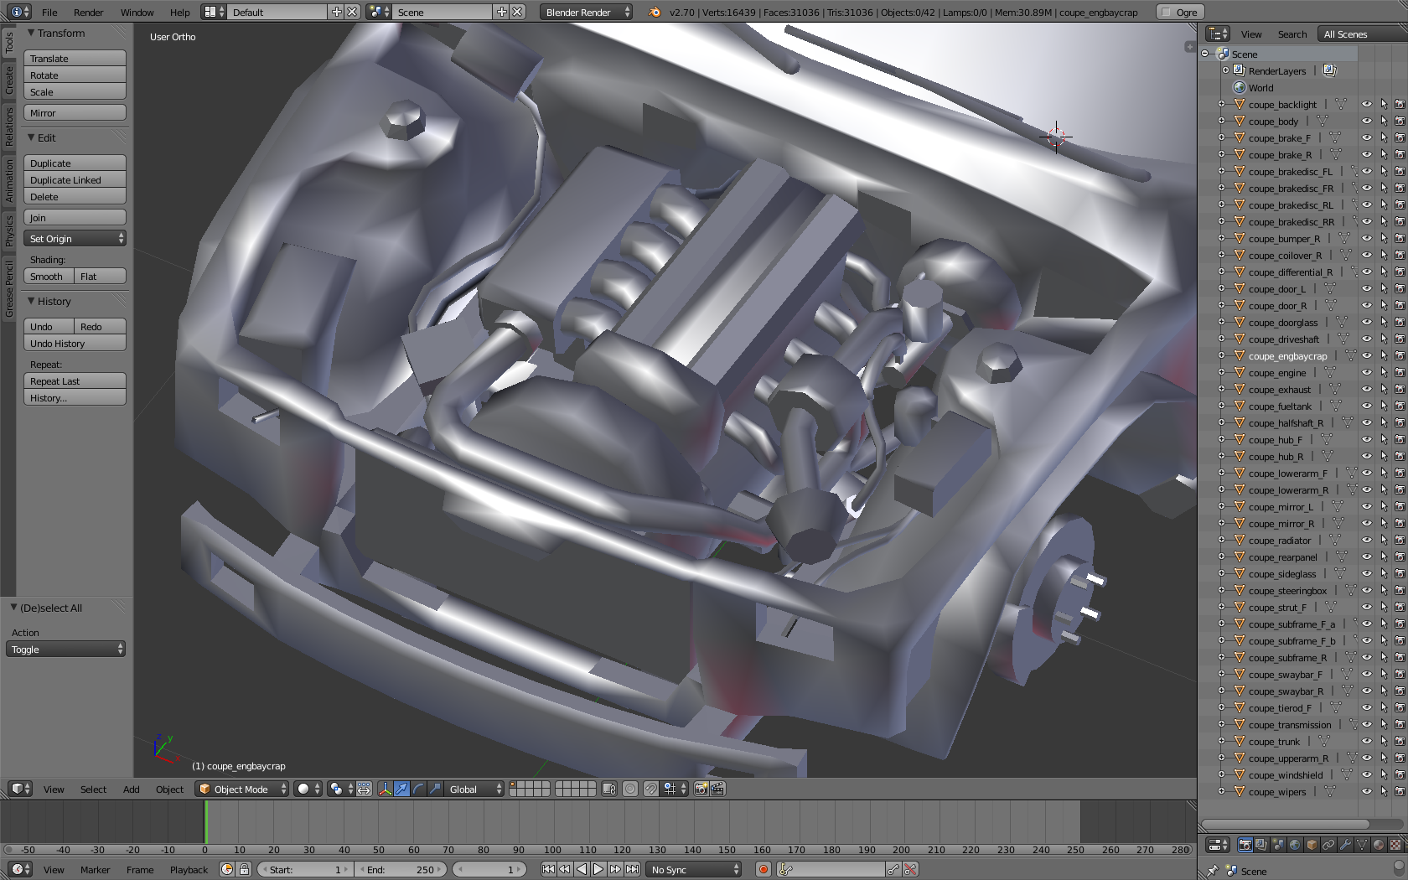
Task: Click the Duplicate Linked button
Action: tap(75, 180)
